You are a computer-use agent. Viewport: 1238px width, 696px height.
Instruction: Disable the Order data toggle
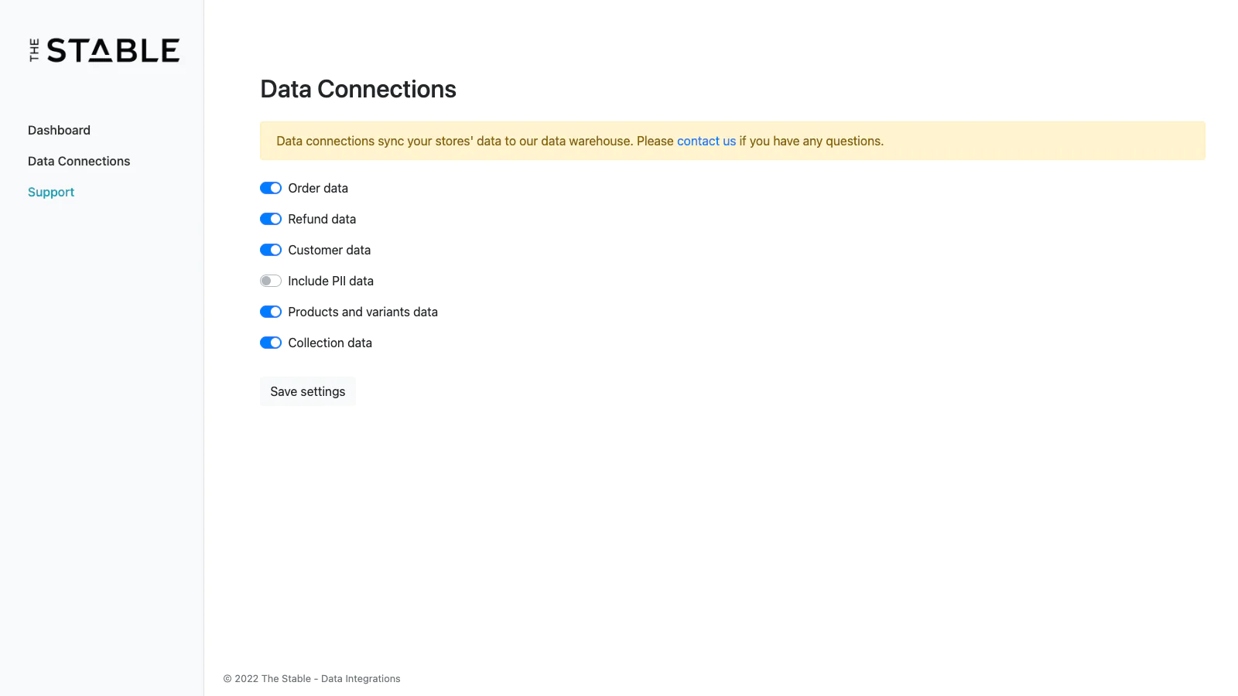pos(271,188)
